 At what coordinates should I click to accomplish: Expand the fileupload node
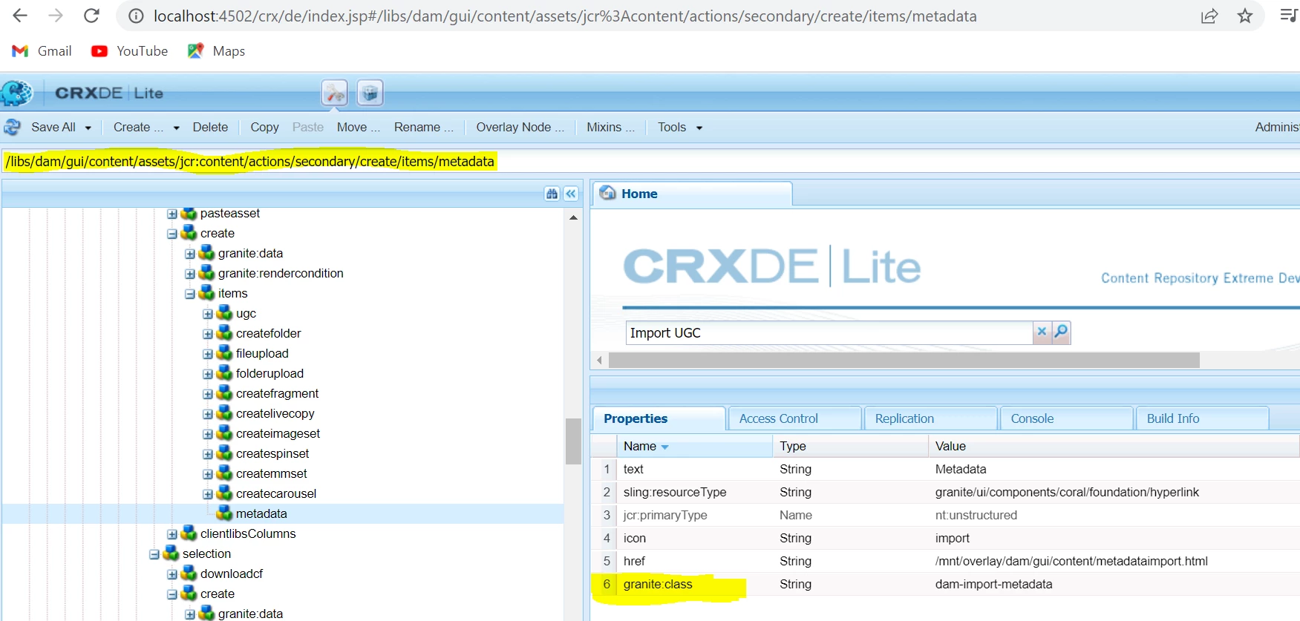point(208,354)
